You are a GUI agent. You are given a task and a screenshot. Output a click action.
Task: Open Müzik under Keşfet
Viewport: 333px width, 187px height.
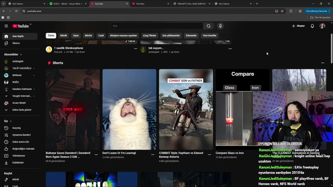(20, 179)
